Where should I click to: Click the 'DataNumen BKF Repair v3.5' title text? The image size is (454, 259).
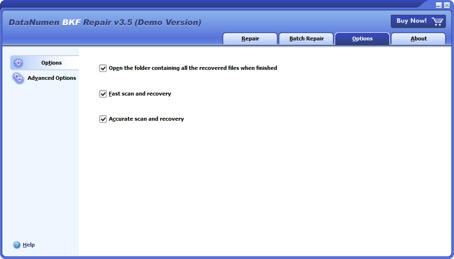(x=105, y=22)
